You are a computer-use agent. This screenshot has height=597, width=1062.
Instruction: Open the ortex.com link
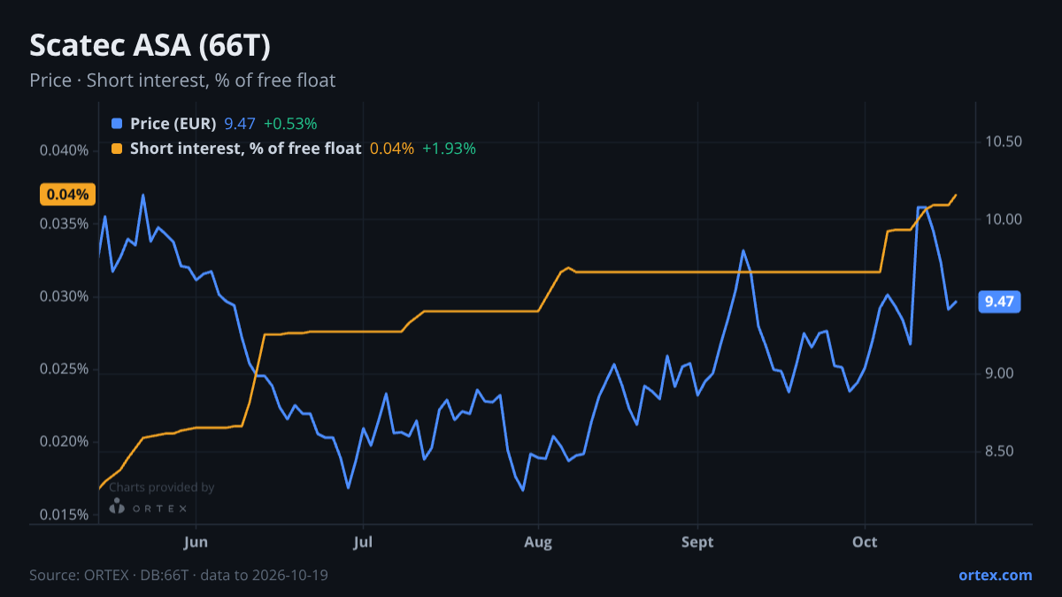coord(995,575)
